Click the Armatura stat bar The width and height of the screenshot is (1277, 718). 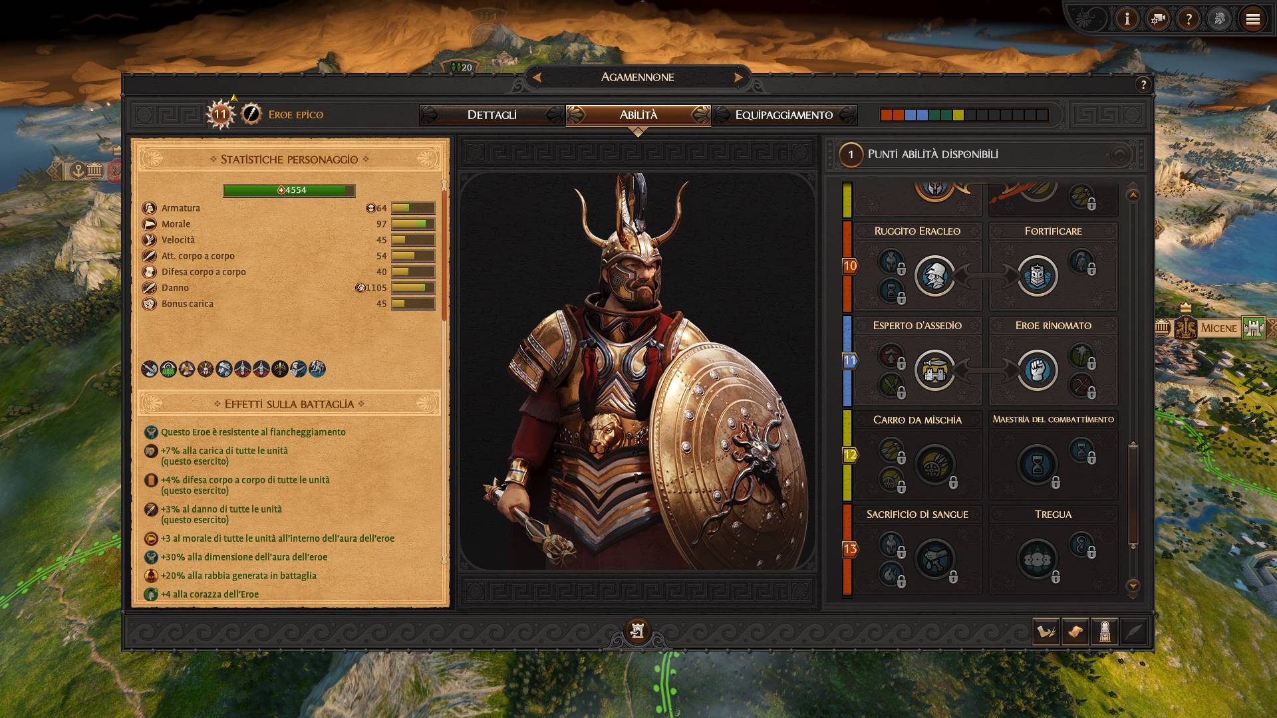[413, 208]
